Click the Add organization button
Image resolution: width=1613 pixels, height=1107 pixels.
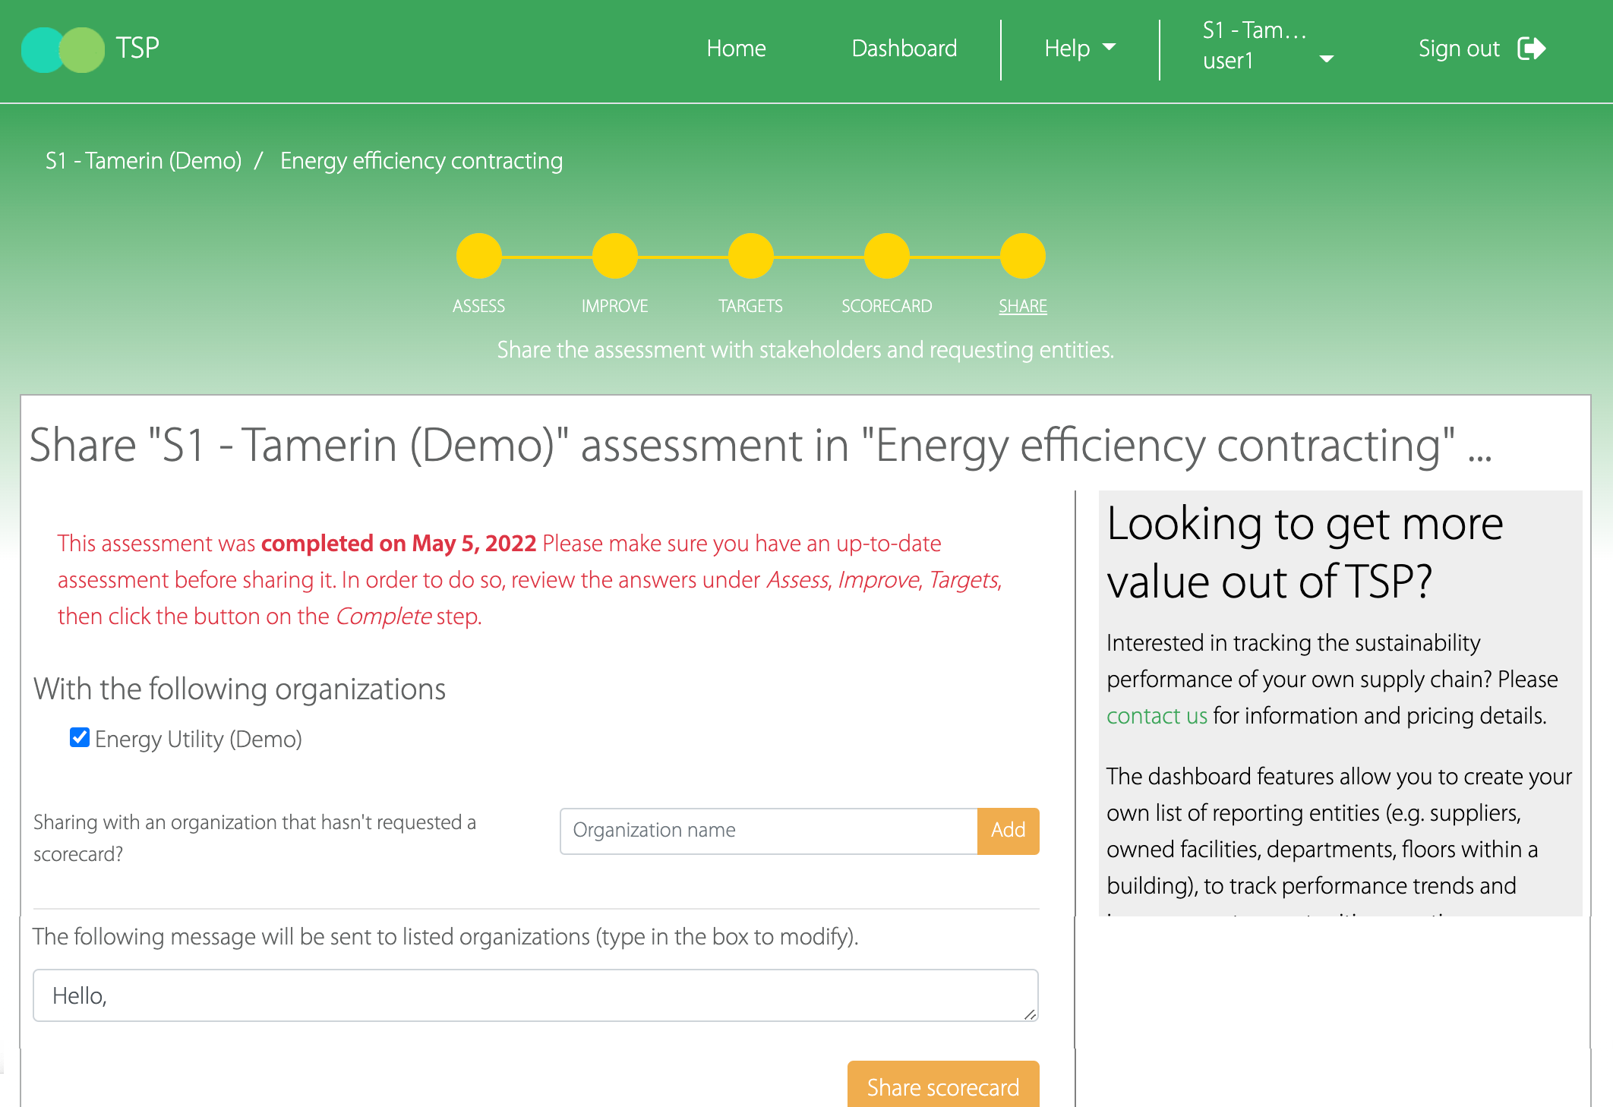1008,830
